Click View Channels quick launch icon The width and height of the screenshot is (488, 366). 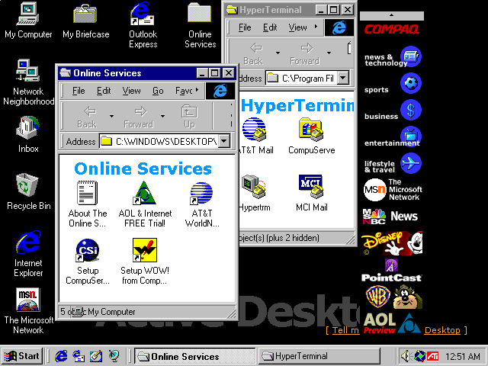(x=114, y=356)
